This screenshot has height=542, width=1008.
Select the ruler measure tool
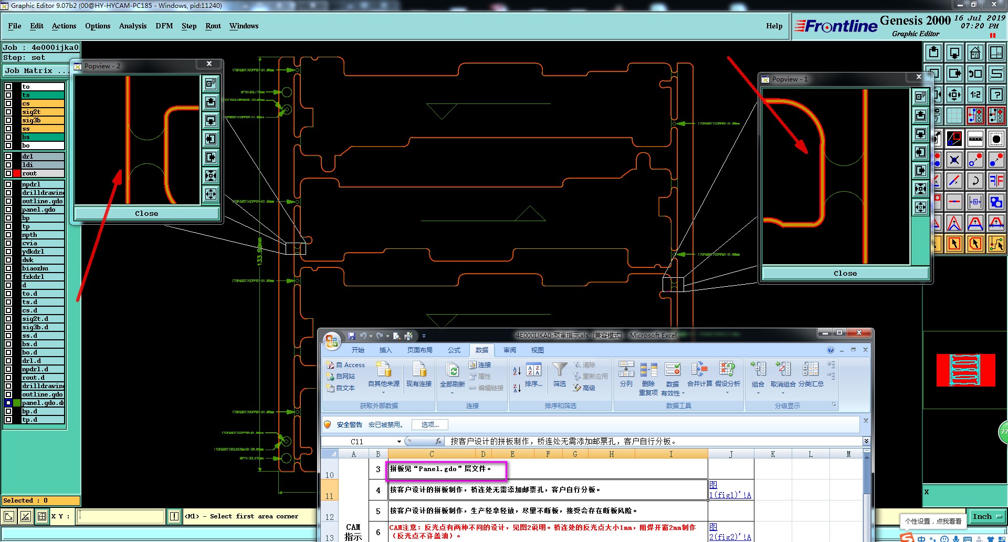coord(975,139)
